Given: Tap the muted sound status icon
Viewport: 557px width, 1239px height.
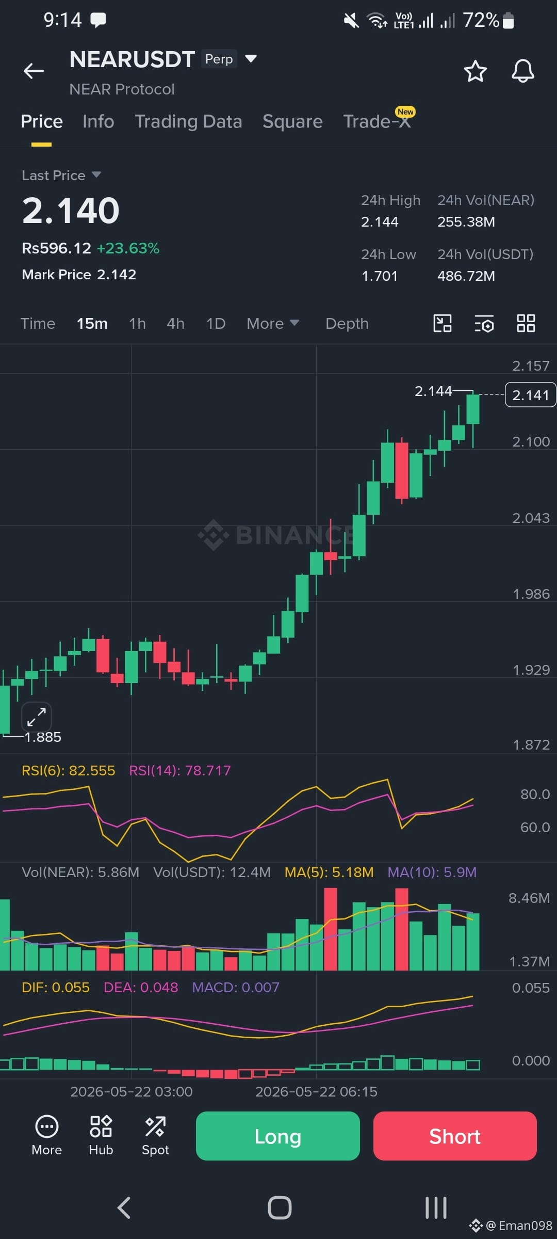Looking at the screenshot, I should click(x=351, y=21).
